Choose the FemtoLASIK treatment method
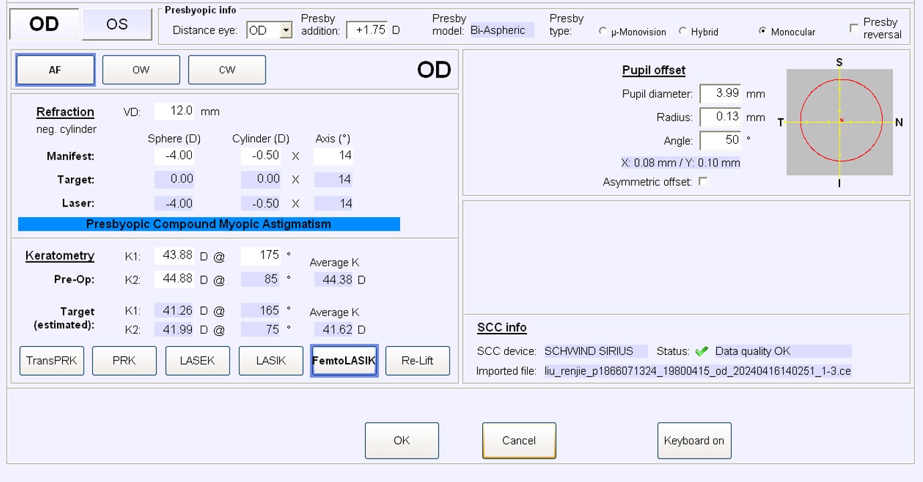Screen dimensions: 923x482 pyautogui.click(x=344, y=361)
